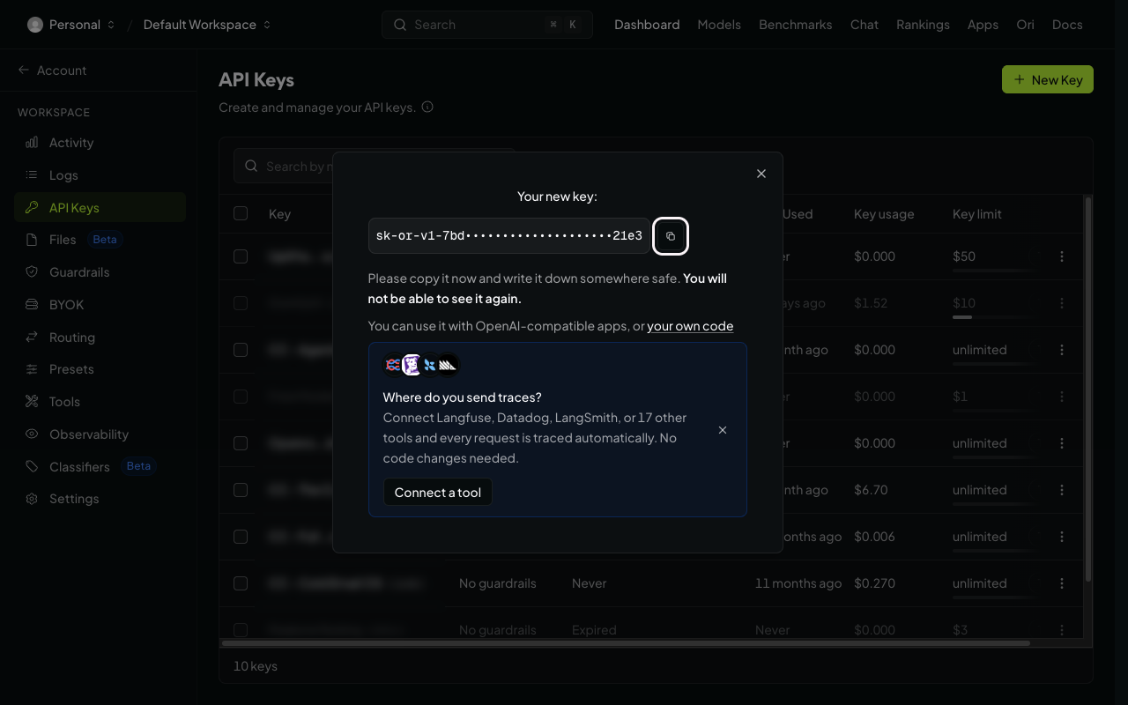Click the Key usage column header

coord(884,214)
